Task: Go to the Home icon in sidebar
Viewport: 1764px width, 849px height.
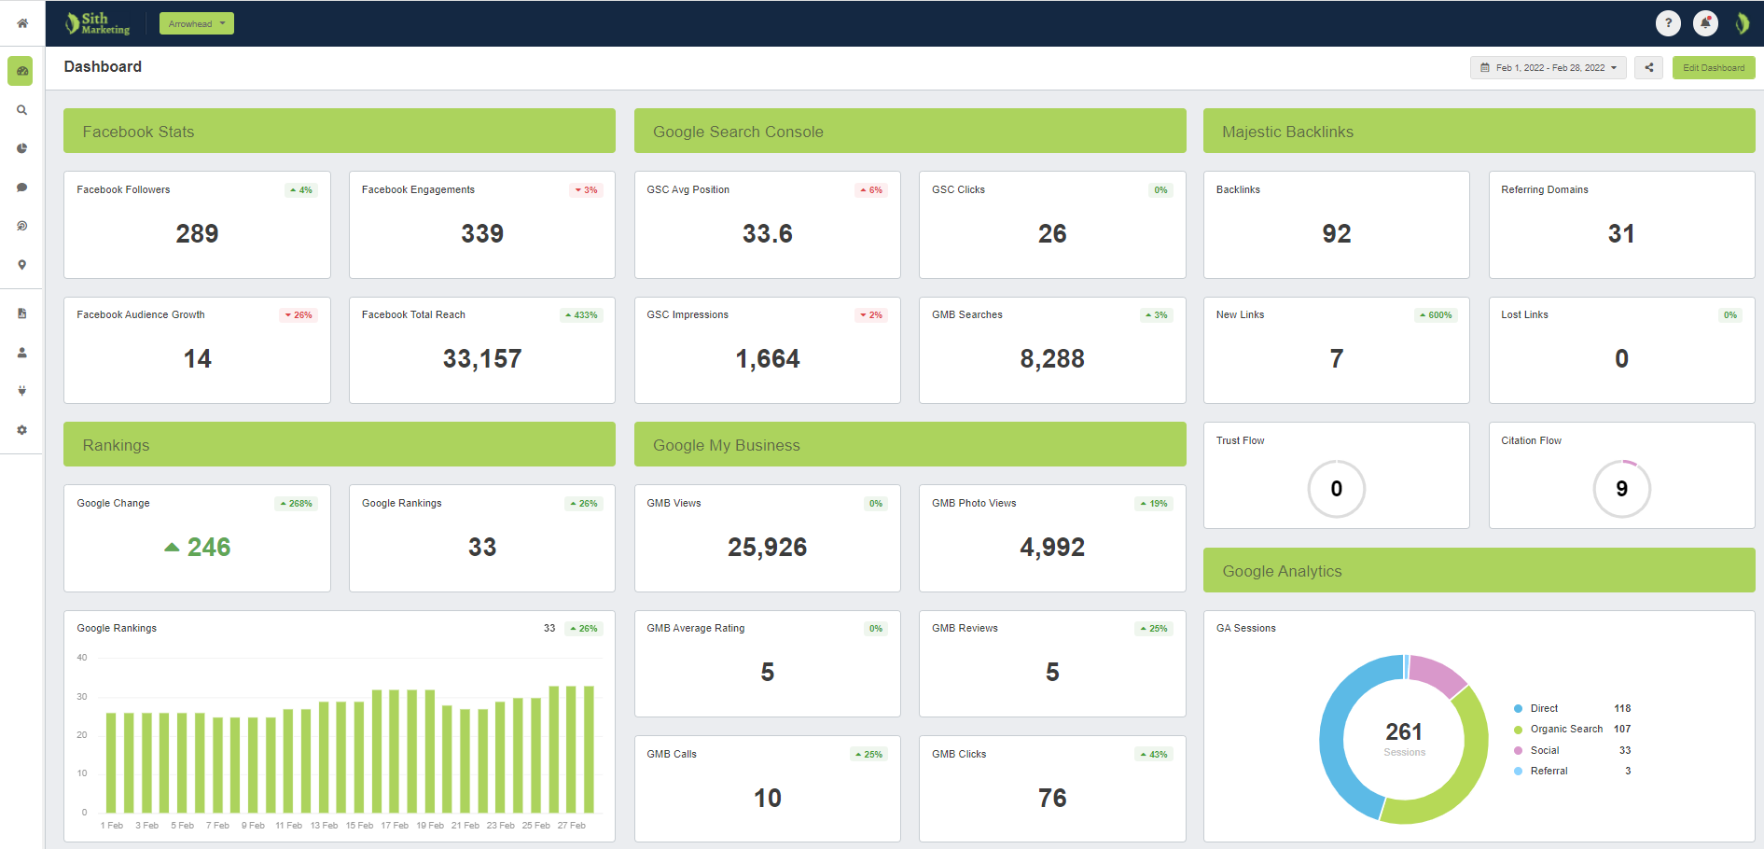Action: [x=21, y=23]
